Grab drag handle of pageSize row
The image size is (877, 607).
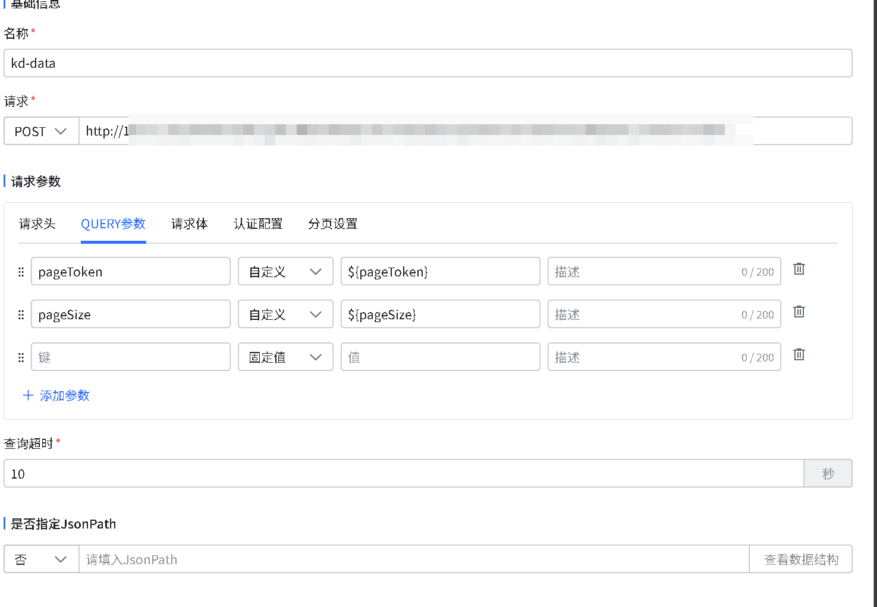click(x=21, y=314)
